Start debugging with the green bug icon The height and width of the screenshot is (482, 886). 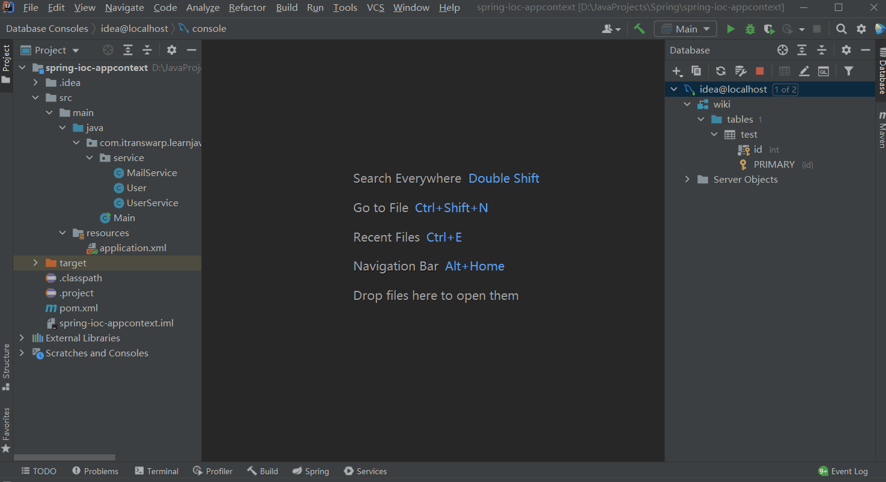750,29
